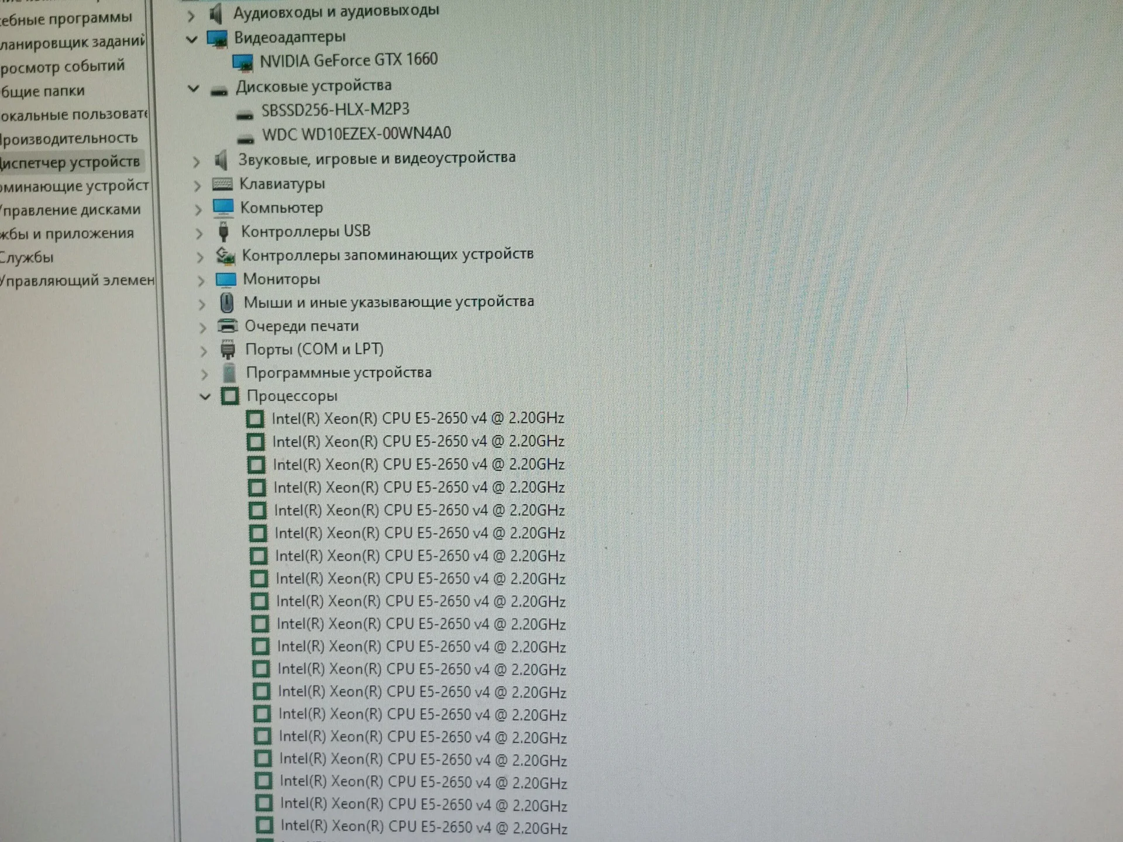Open Планировщик заданий in the left pane
The image size is (1123, 842).
73,42
